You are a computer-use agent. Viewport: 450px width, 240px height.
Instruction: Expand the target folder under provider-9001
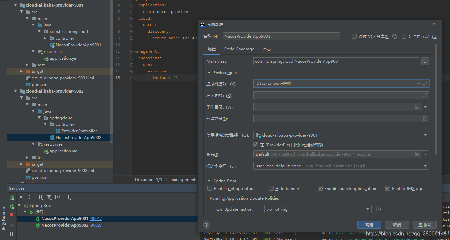pos(21,71)
